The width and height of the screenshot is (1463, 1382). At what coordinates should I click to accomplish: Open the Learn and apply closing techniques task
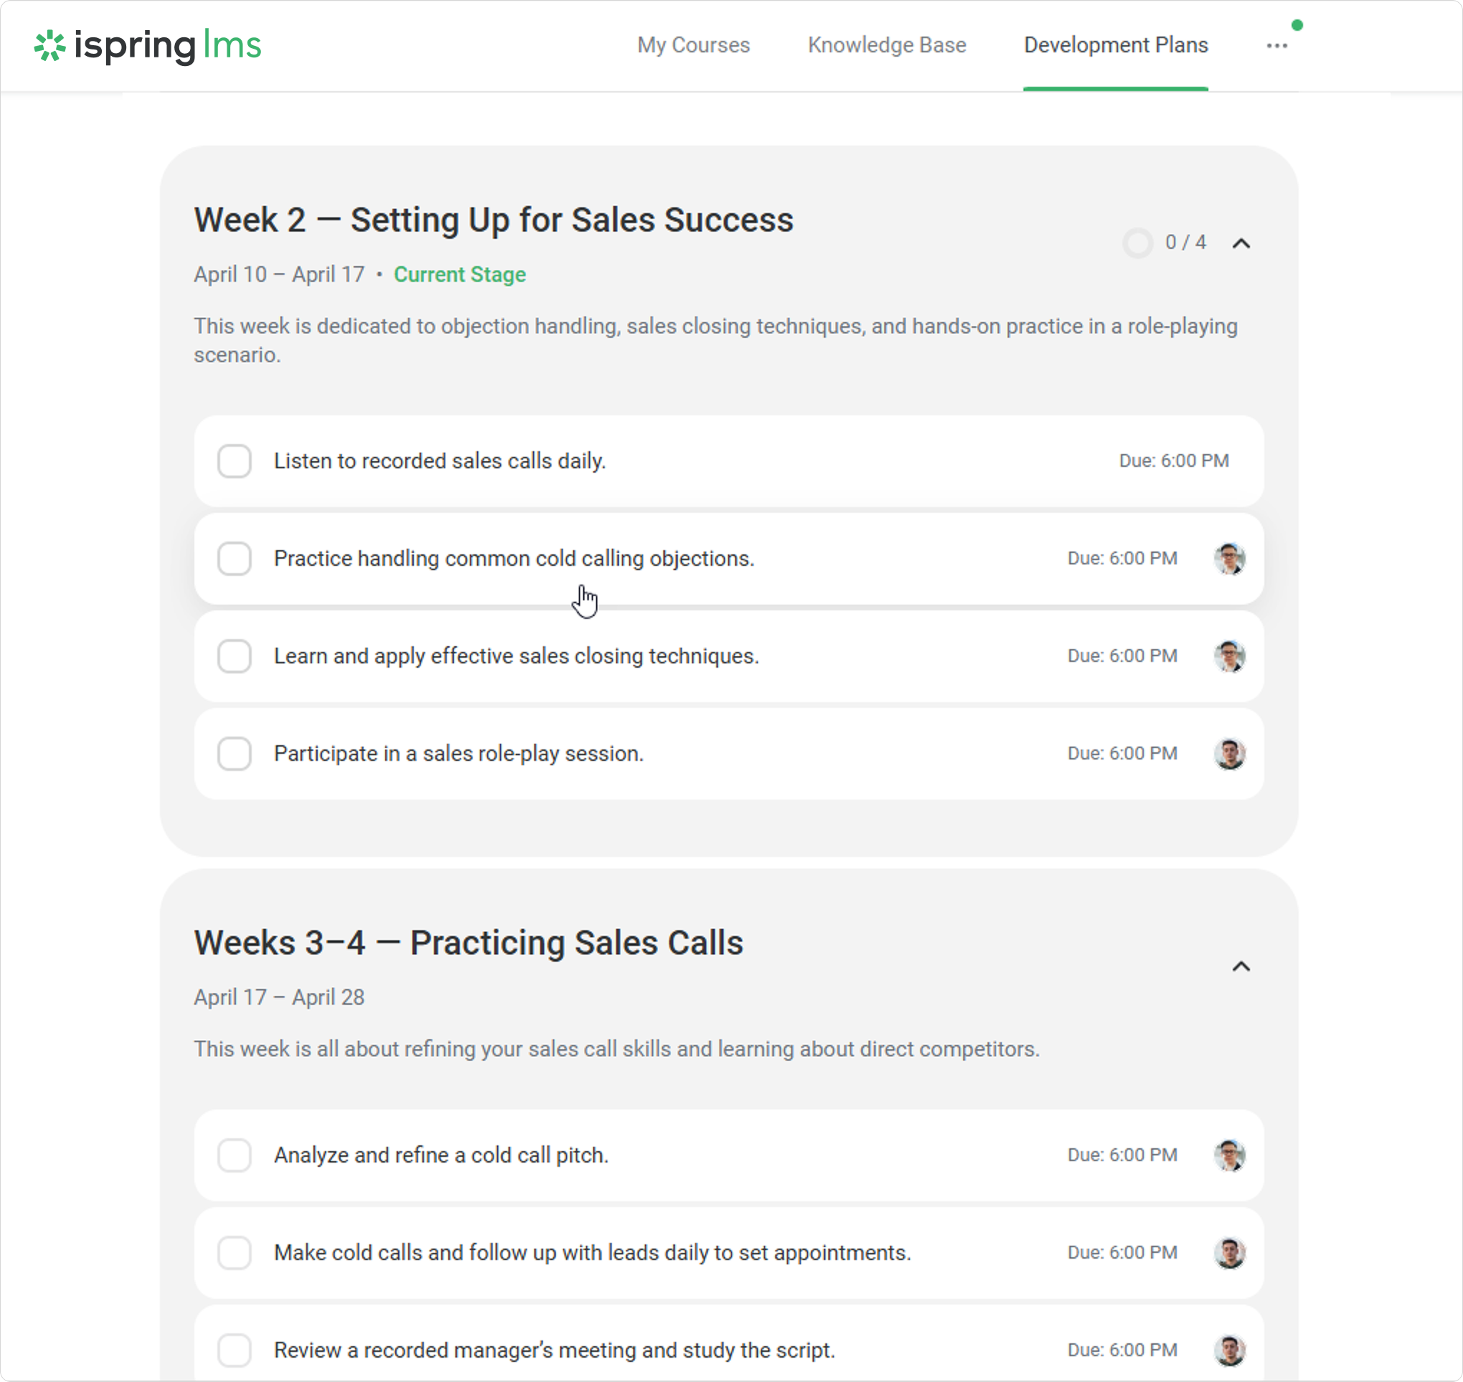[x=516, y=656]
